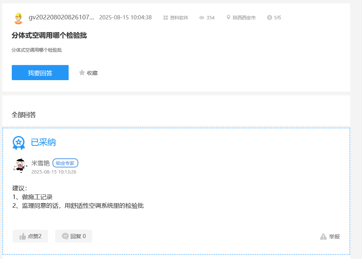Click the asker's hard-hat avatar

tap(18, 18)
